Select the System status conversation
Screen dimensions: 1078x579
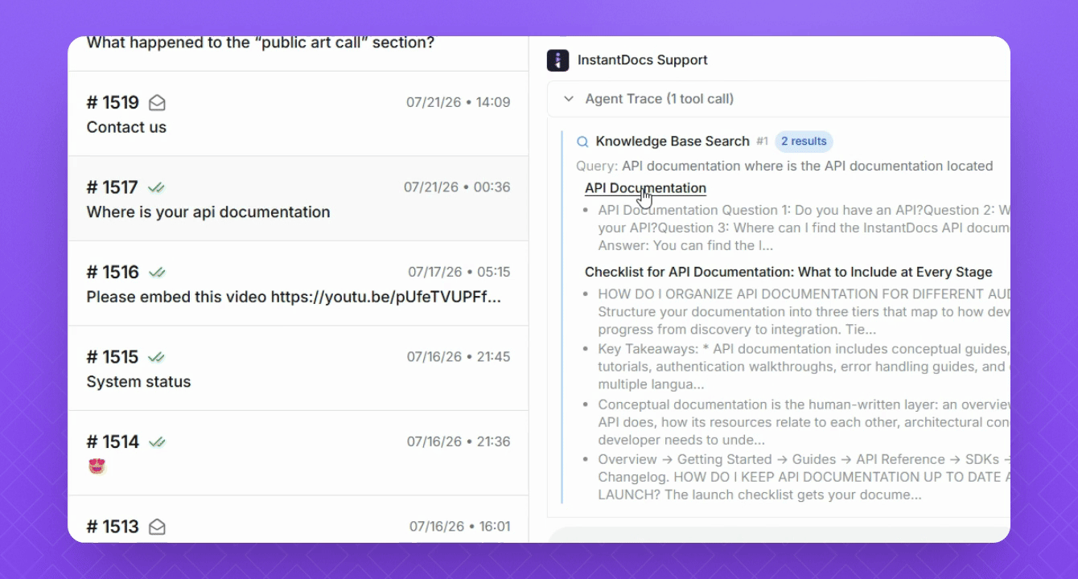298,368
